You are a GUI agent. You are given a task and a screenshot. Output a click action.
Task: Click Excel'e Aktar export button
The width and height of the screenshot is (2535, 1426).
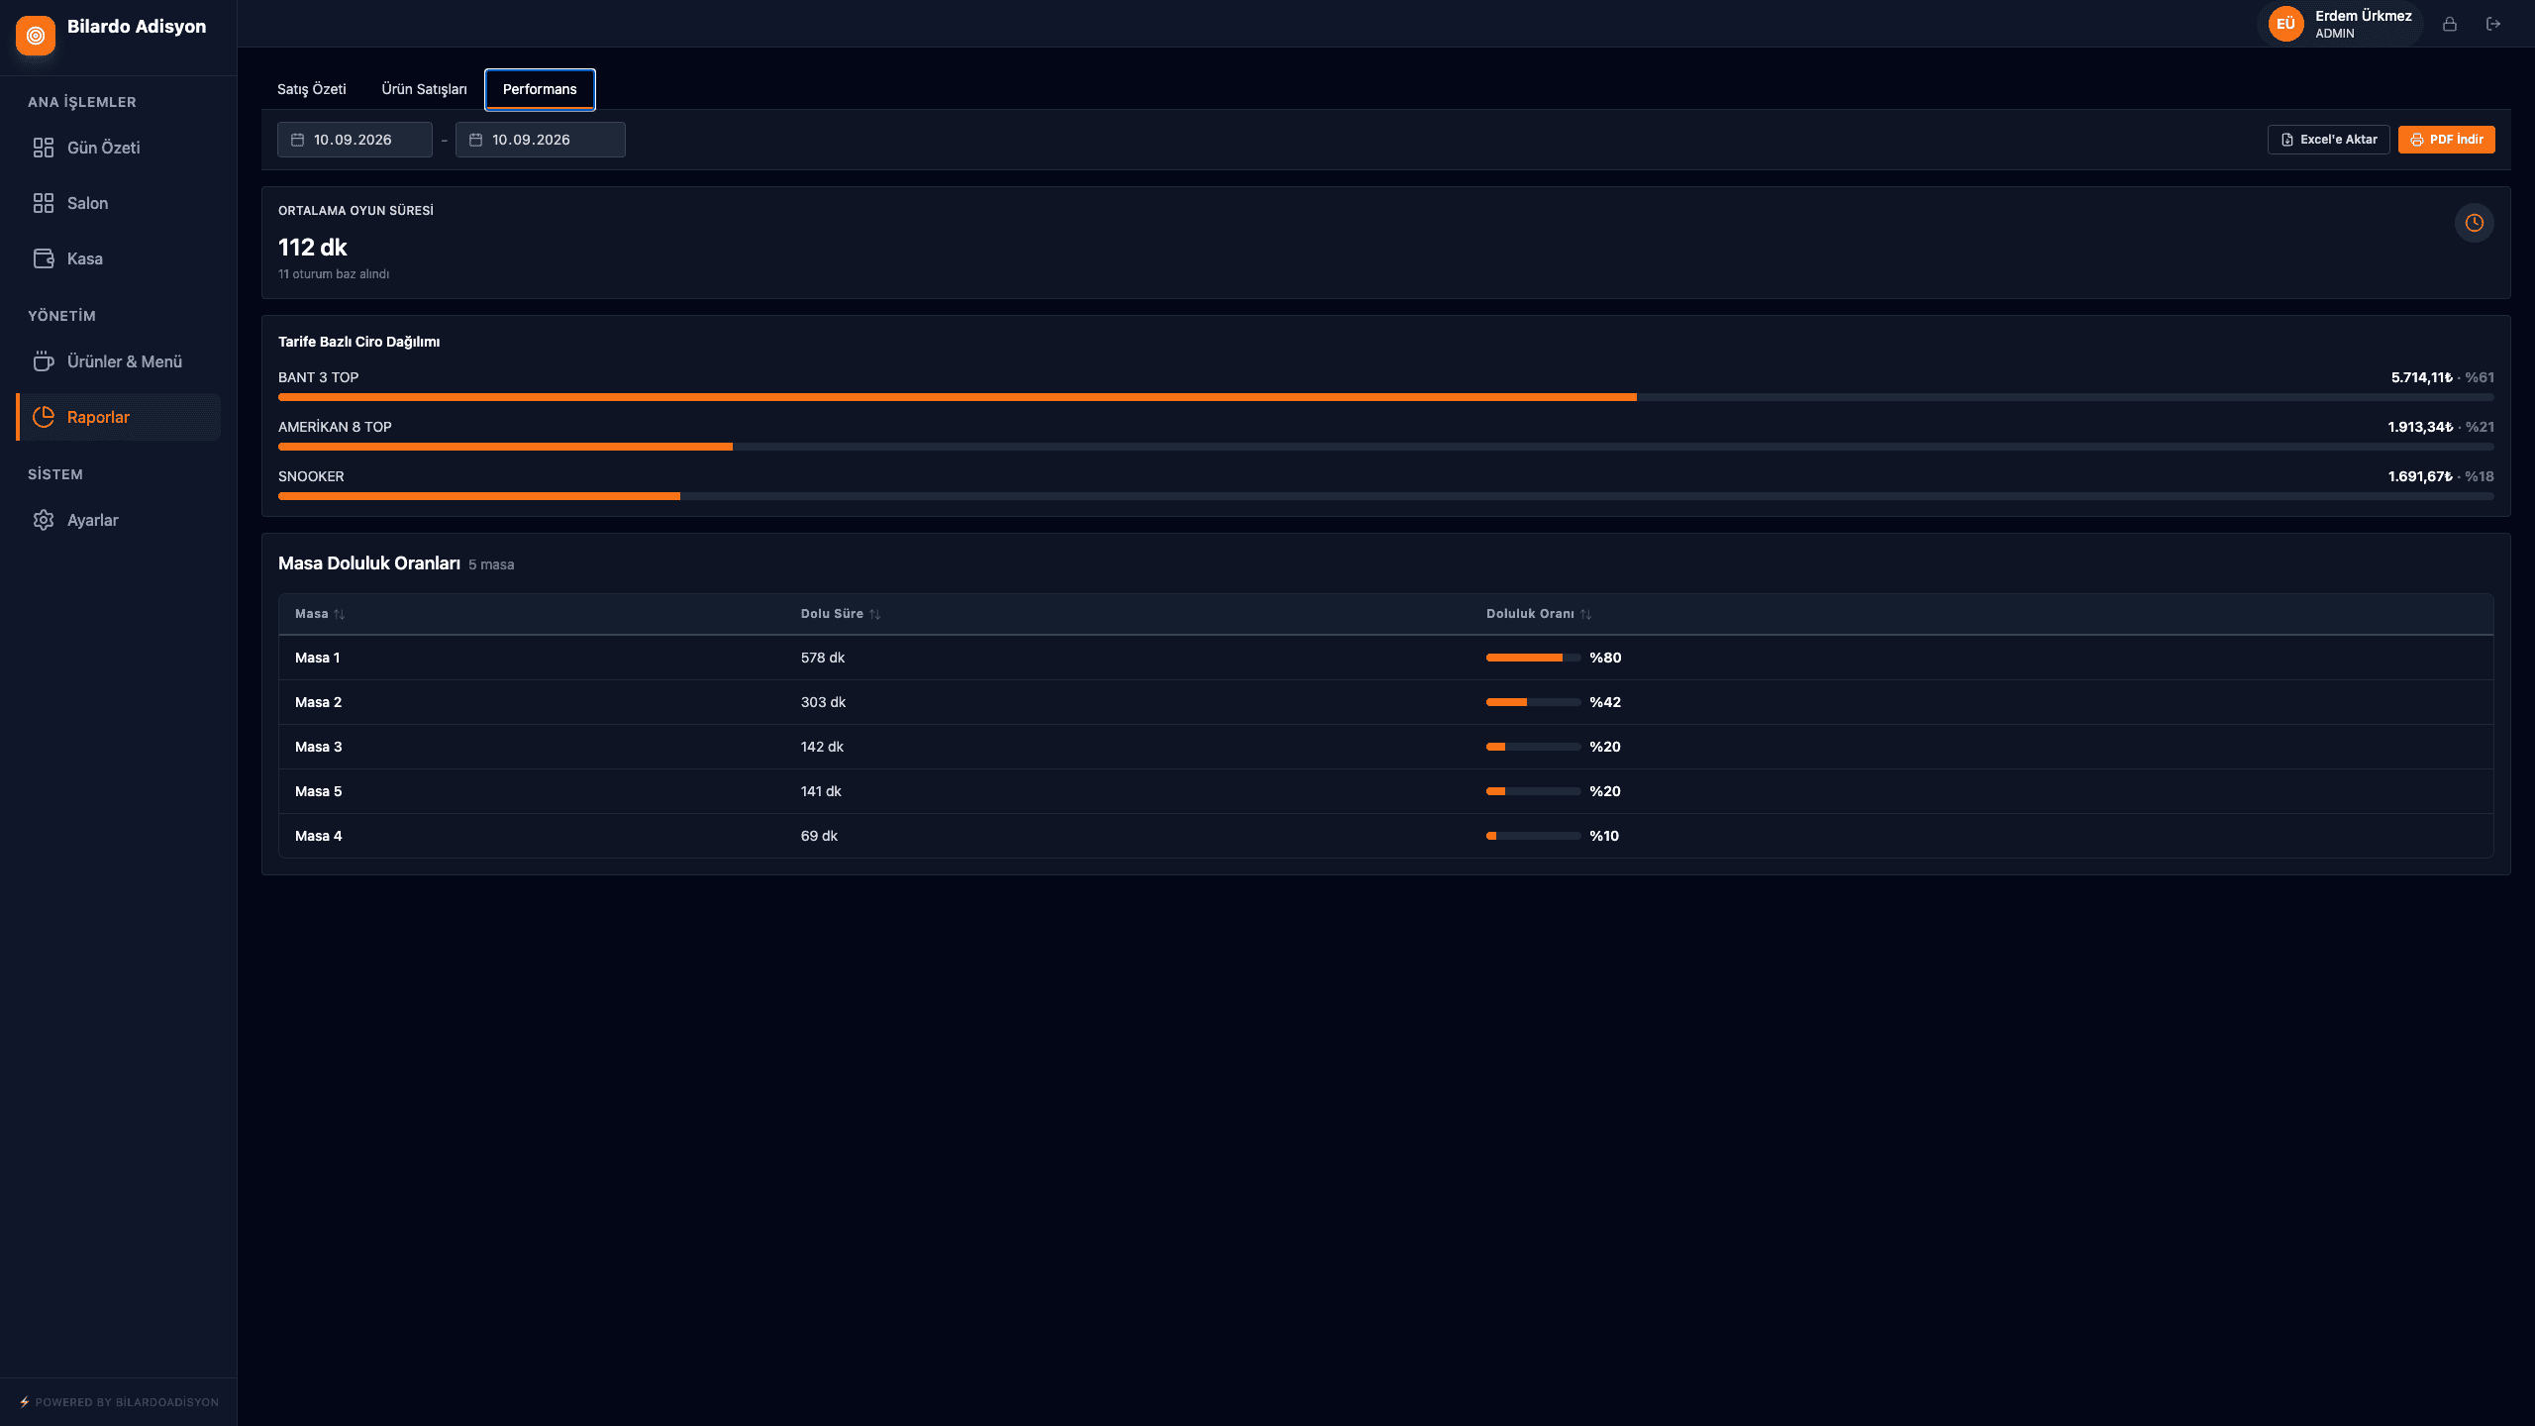(2329, 140)
